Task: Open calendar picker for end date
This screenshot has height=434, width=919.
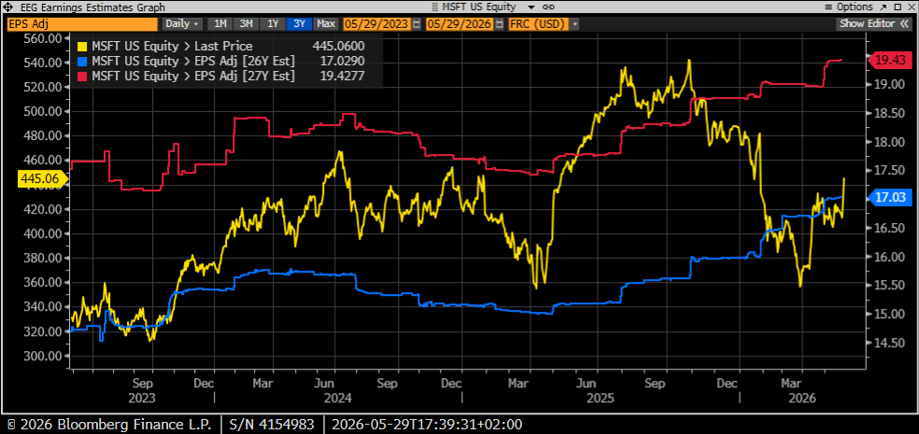Action: pyautogui.click(x=500, y=24)
